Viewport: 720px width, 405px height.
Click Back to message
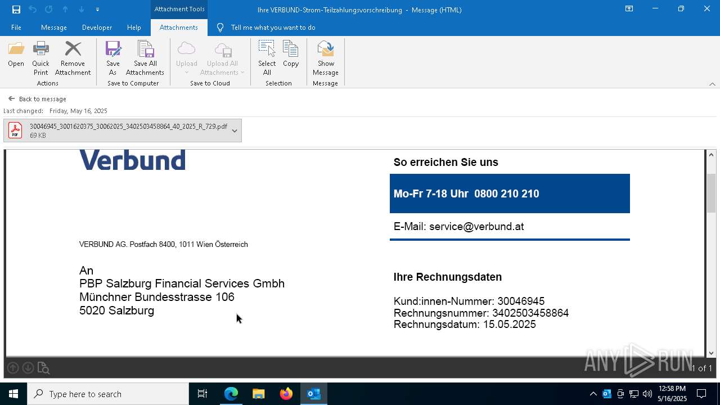coord(37,98)
